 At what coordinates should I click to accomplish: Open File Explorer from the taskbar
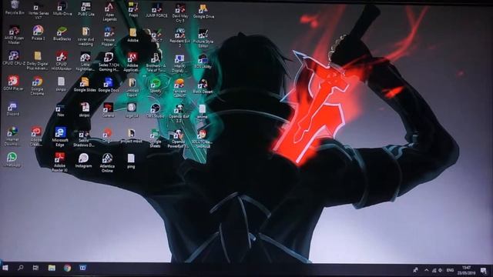pos(52,268)
